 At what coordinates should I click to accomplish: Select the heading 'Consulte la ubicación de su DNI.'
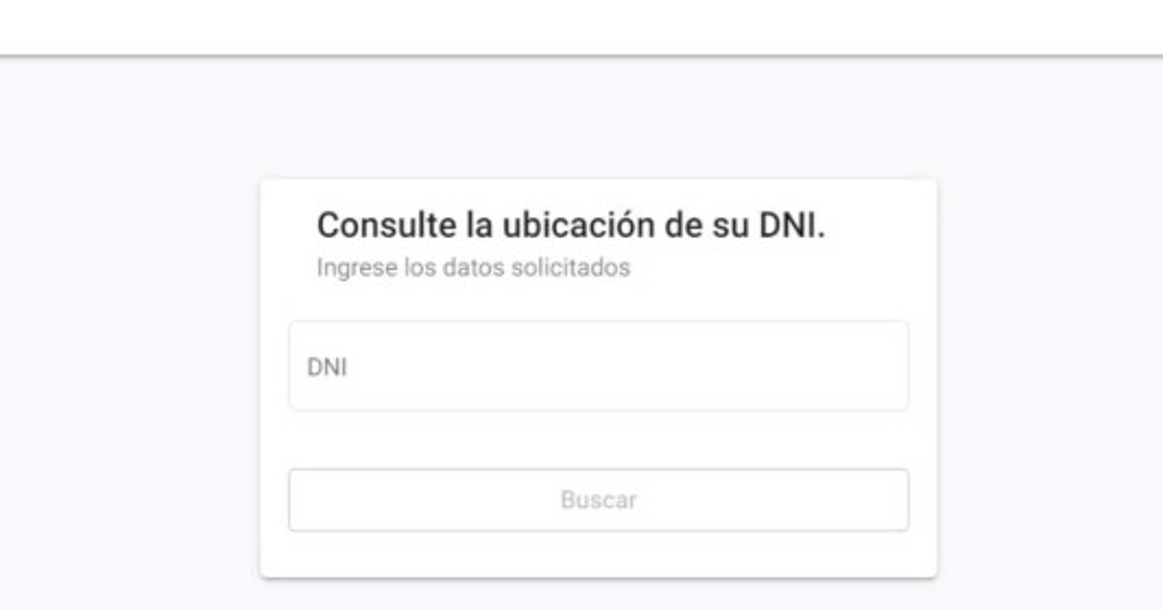[x=571, y=226]
